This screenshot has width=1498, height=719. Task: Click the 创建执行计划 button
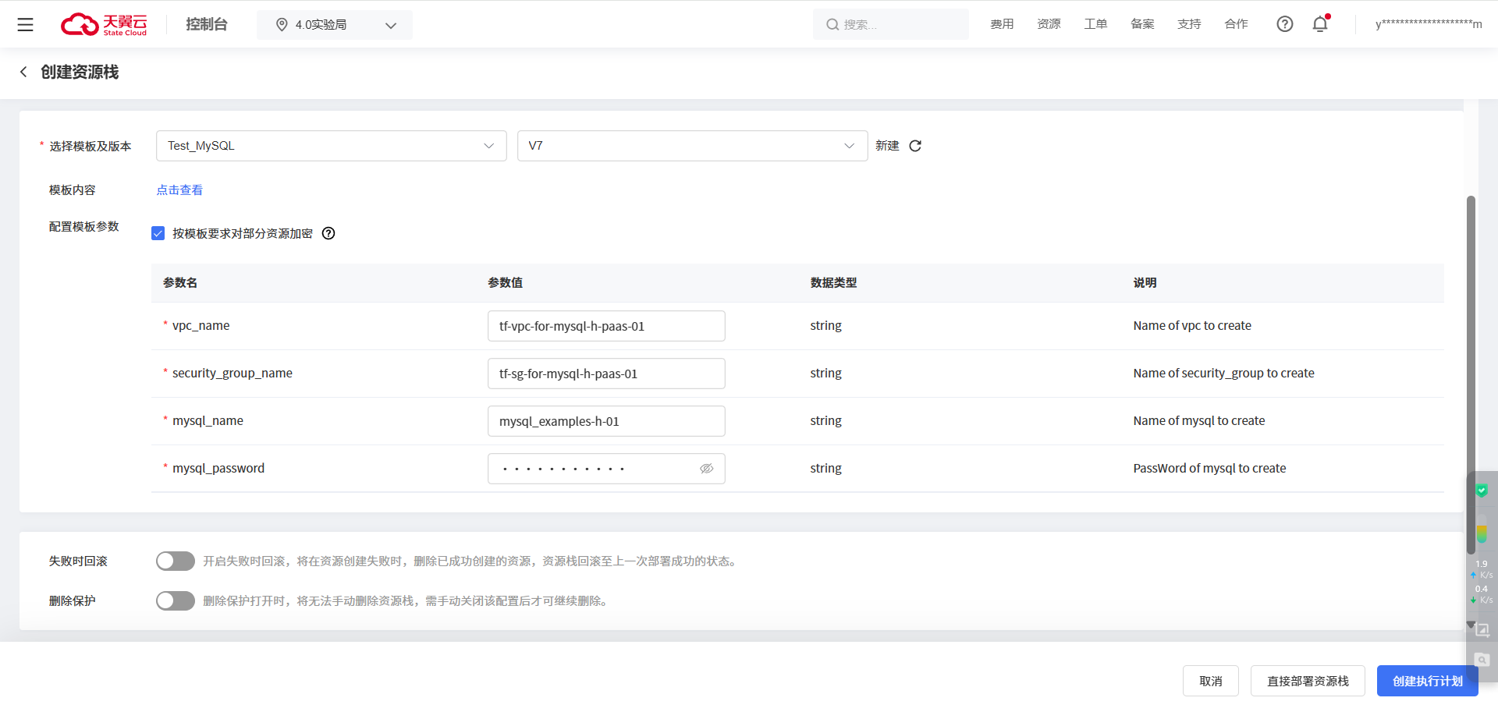pos(1427,681)
